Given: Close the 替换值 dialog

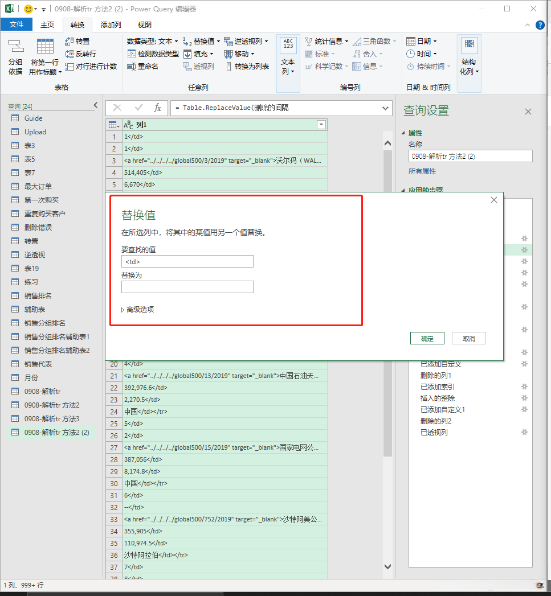Looking at the screenshot, I should click(494, 200).
